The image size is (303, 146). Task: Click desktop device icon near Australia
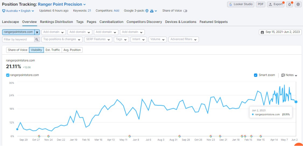(4, 11)
